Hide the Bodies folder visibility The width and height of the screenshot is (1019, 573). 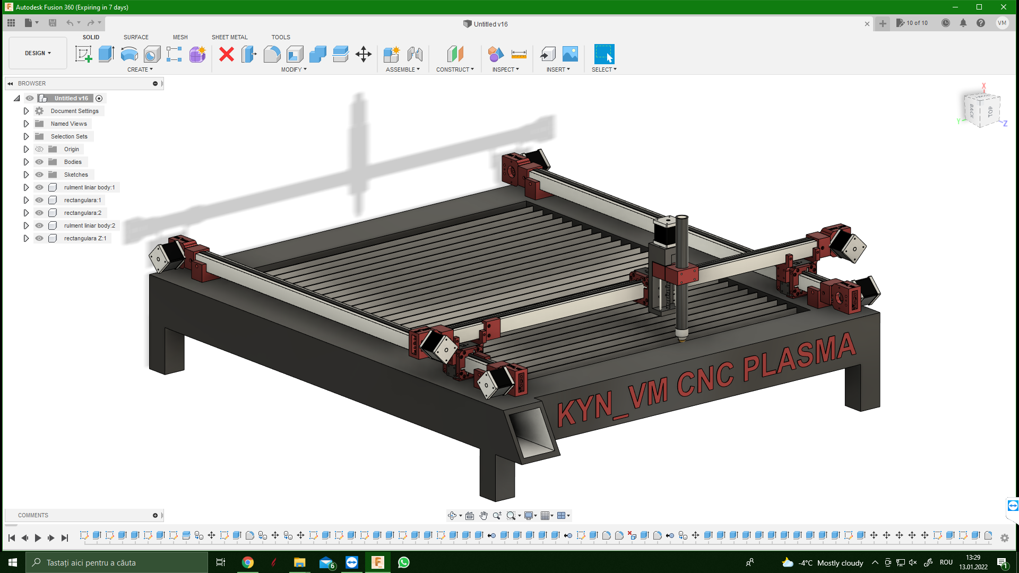click(39, 162)
